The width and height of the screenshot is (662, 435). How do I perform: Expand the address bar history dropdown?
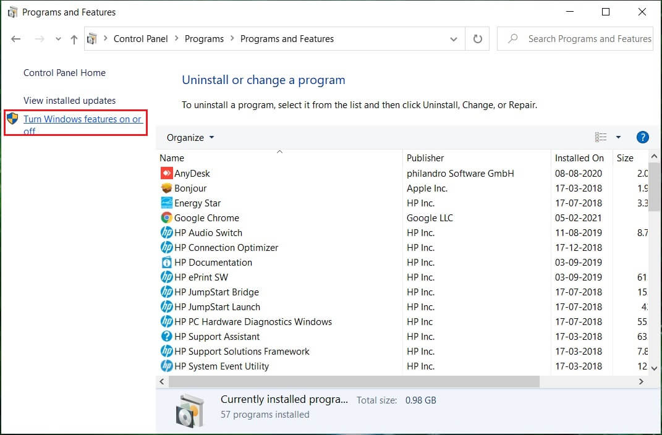pyautogui.click(x=454, y=40)
